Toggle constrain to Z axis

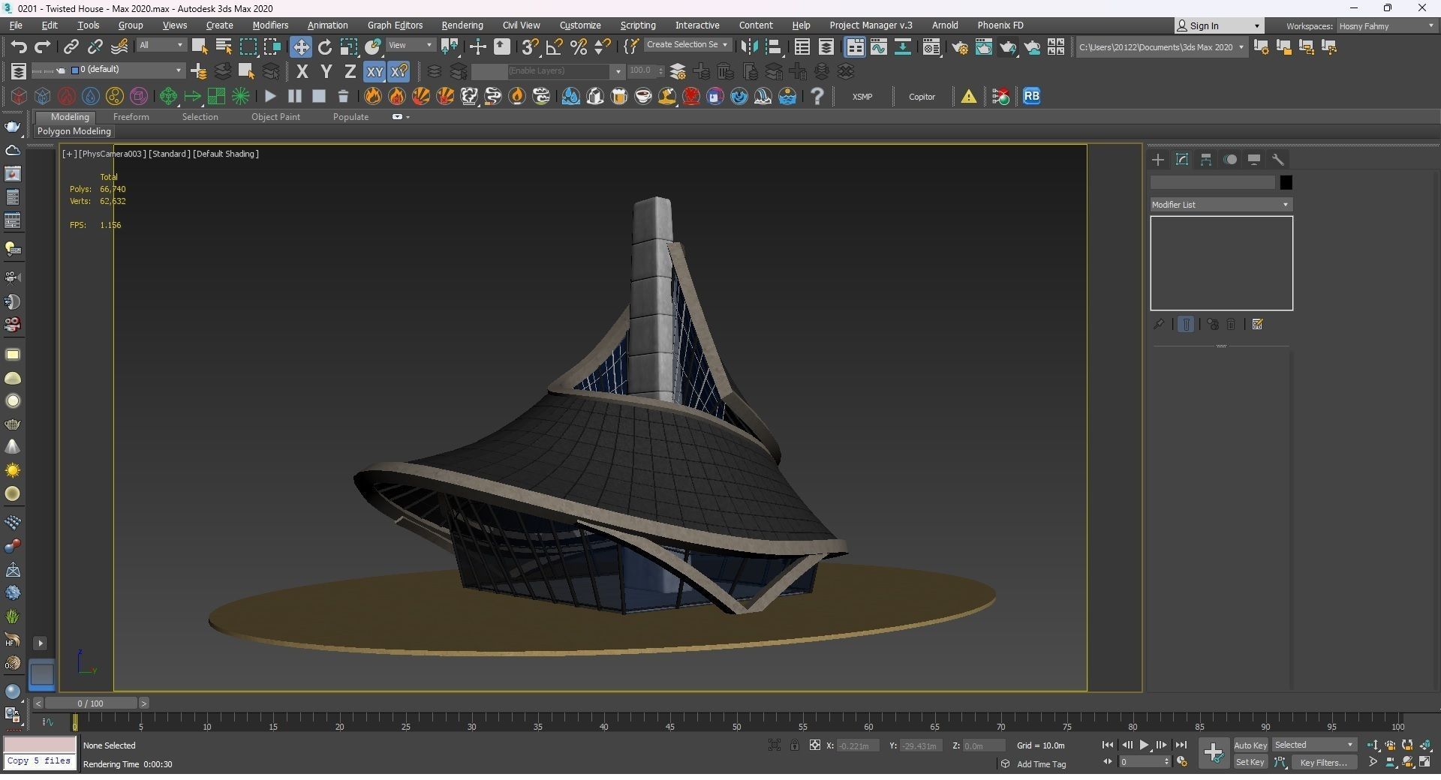coord(350,71)
